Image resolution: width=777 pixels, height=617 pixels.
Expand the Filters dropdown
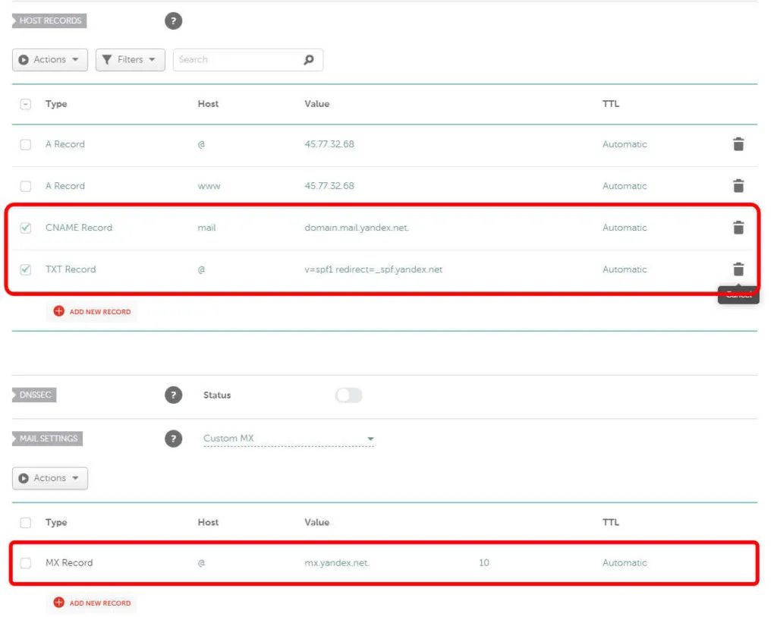130,60
